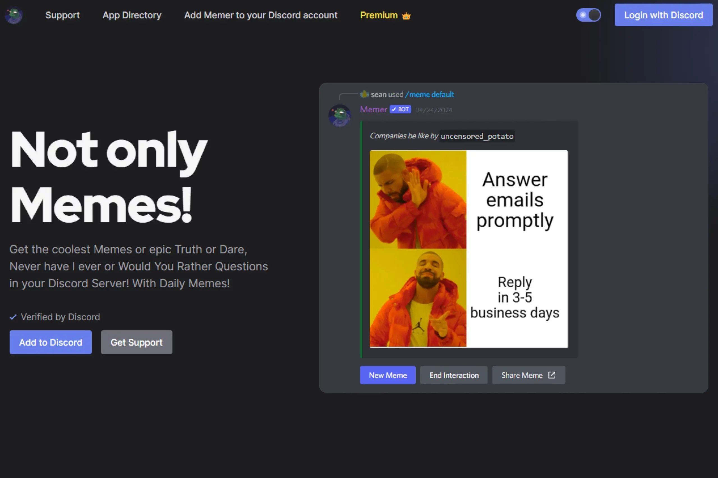This screenshot has height=478, width=718.
Task: Open the Support menu item
Action: [62, 15]
